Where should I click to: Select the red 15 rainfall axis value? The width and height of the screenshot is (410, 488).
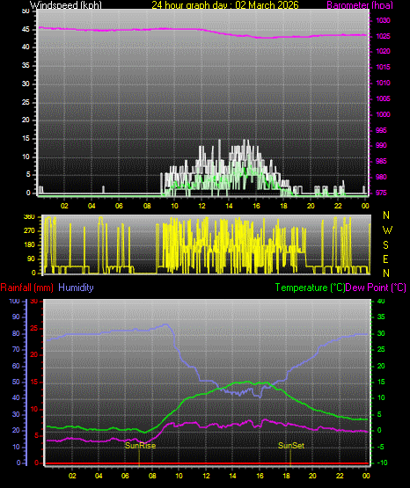[34, 382]
